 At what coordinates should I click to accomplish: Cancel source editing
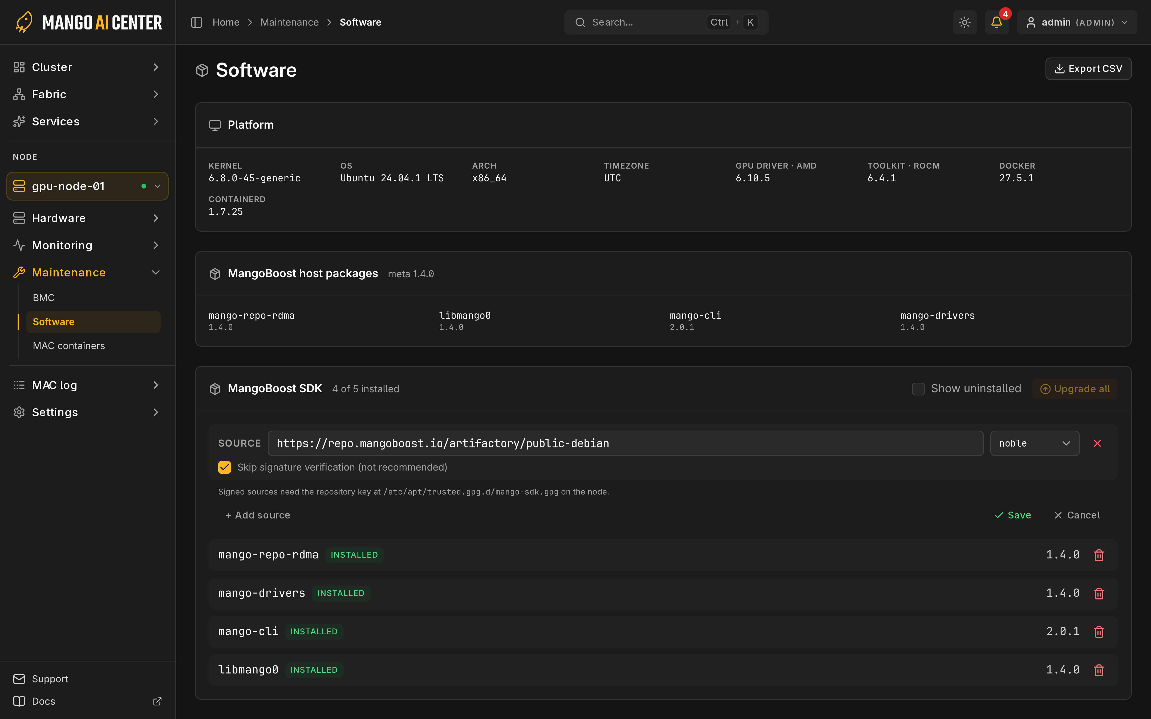[1077, 515]
